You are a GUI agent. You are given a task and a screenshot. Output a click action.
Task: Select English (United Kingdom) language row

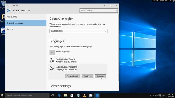click(x=78, y=68)
